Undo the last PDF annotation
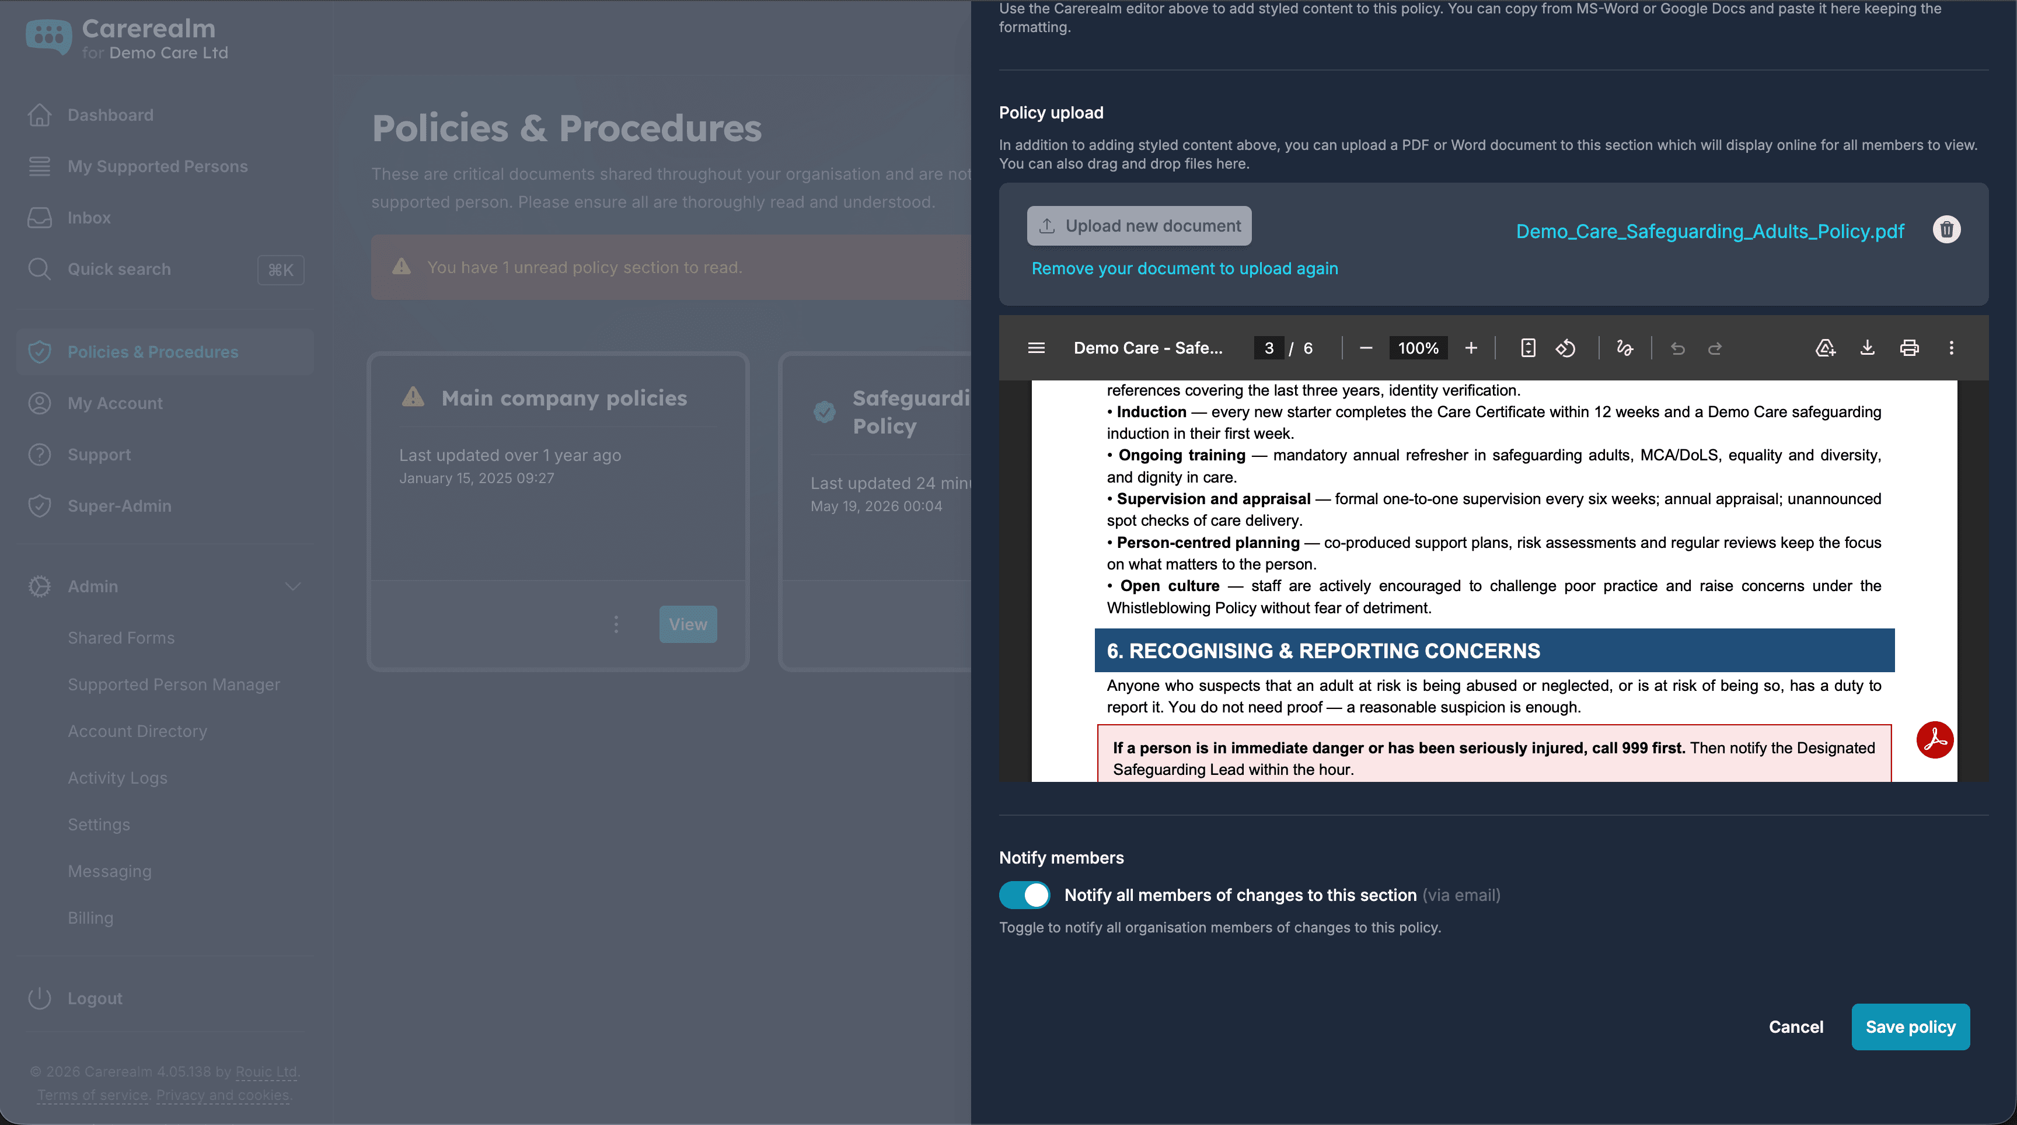The height and width of the screenshot is (1125, 2017). [x=1677, y=348]
